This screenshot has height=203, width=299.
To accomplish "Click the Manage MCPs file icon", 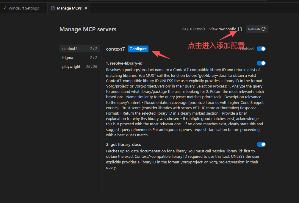I will tap(53, 8).
